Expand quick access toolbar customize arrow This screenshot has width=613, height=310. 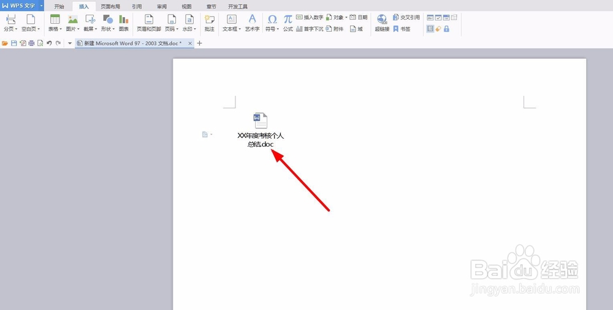coord(70,43)
